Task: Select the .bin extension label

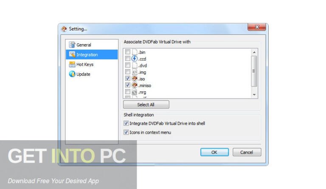Action: 142,52
